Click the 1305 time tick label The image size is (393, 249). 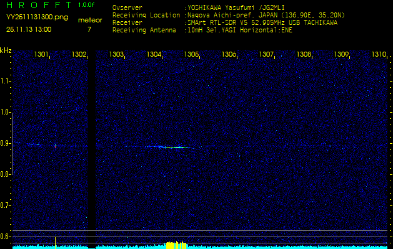click(191, 55)
